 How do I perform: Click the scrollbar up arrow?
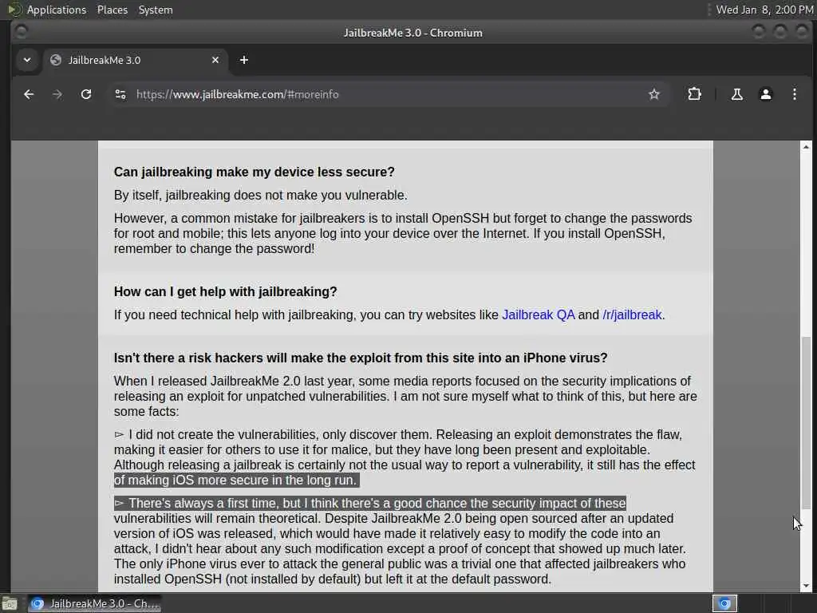806,147
